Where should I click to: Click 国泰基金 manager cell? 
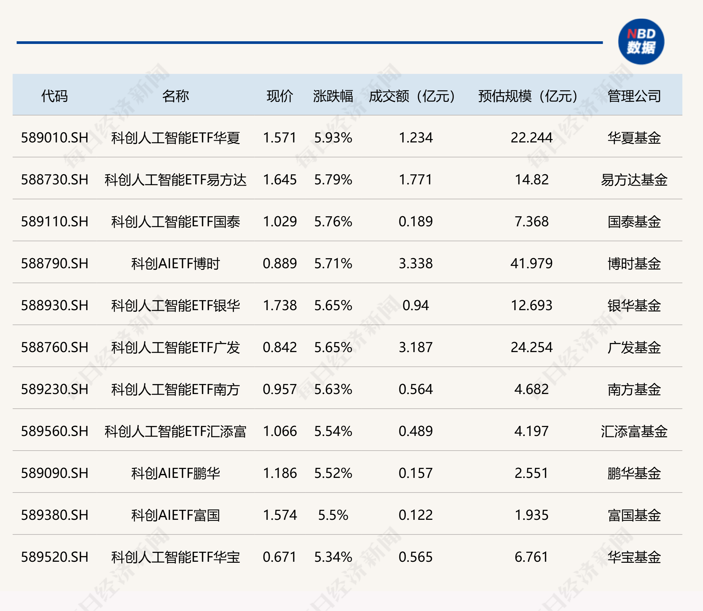pos(634,222)
